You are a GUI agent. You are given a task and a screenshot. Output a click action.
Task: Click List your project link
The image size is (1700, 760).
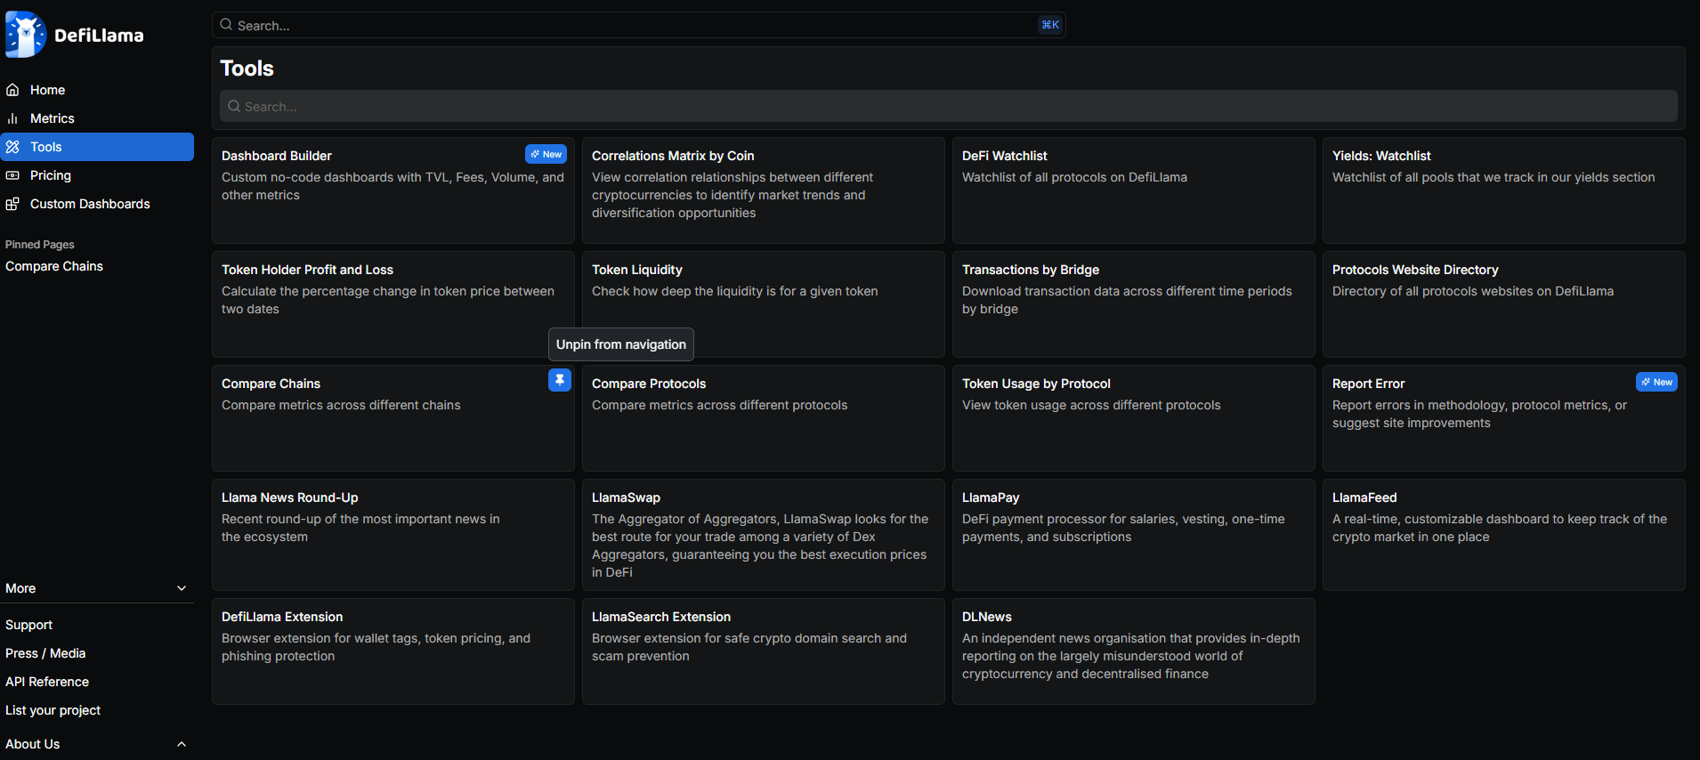click(x=53, y=710)
